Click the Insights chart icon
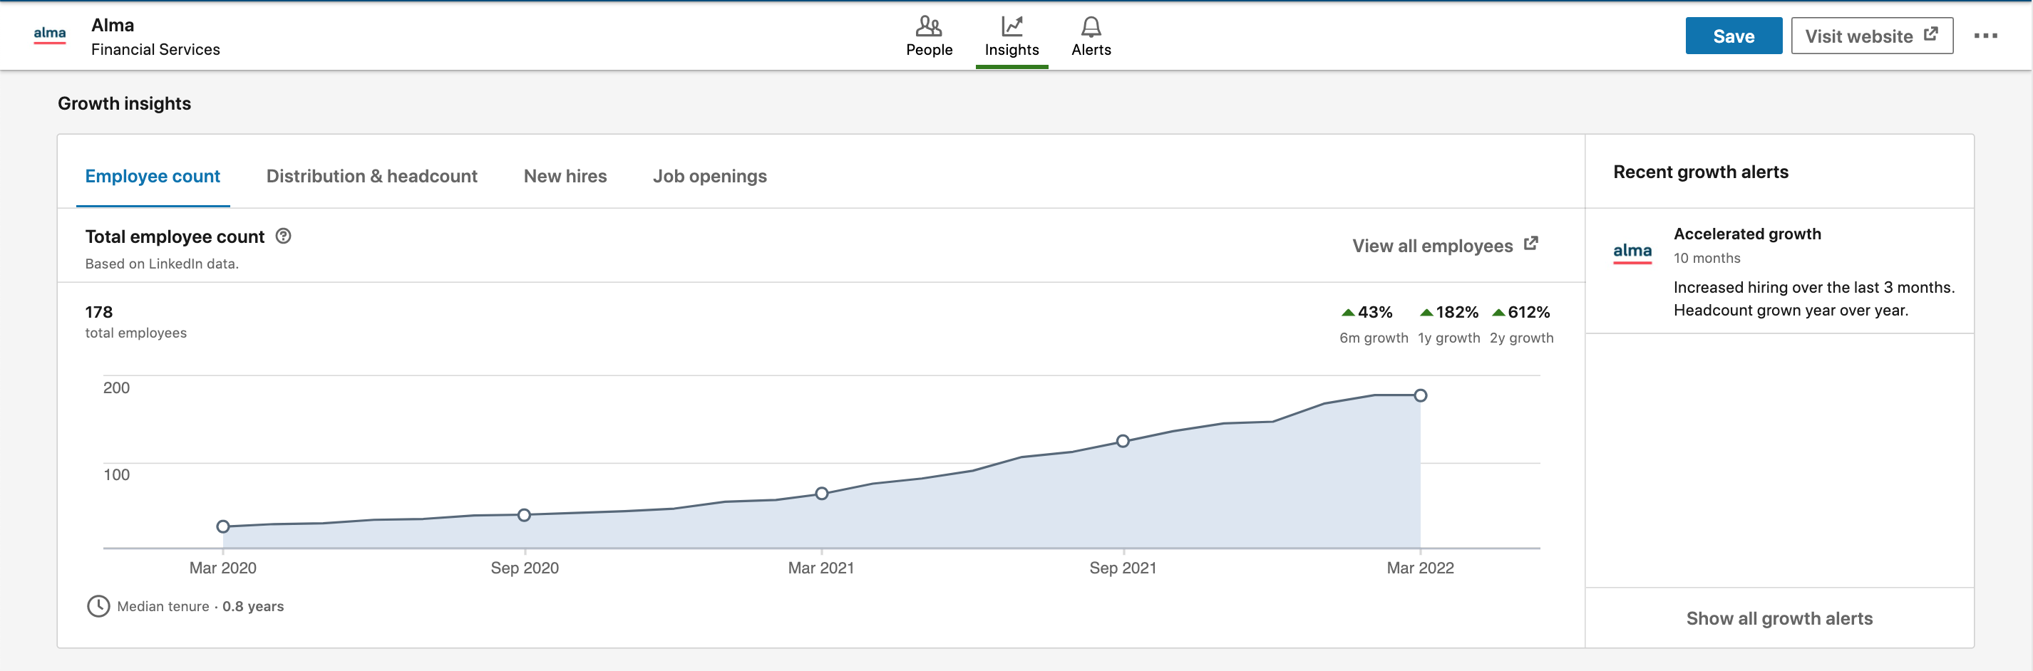The width and height of the screenshot is (2033, 671). coord(1011,27)
